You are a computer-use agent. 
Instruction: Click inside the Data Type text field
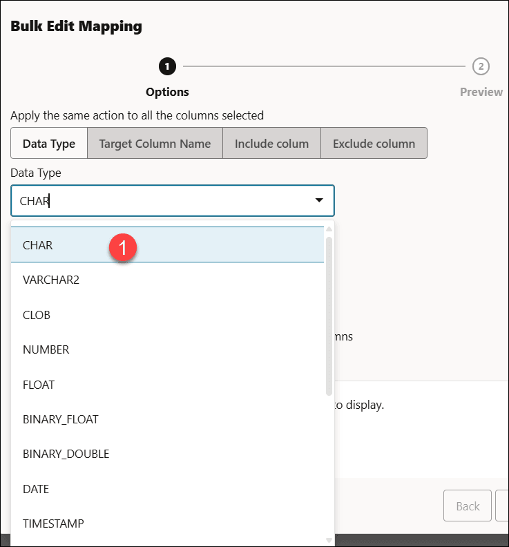point(159,201)
